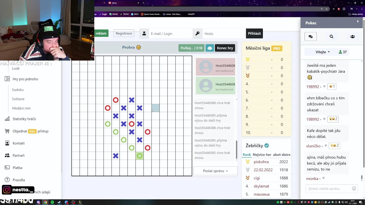
Task: Click the Kontakt address book icon
Action: pos(7,143)
